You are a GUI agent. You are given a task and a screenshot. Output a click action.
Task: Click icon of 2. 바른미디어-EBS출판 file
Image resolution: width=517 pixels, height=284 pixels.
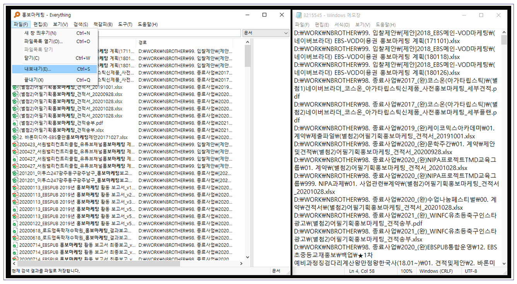point(15,137)
